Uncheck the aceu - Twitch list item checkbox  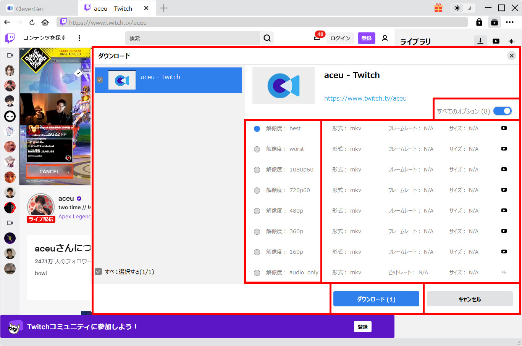coord(100,80)
